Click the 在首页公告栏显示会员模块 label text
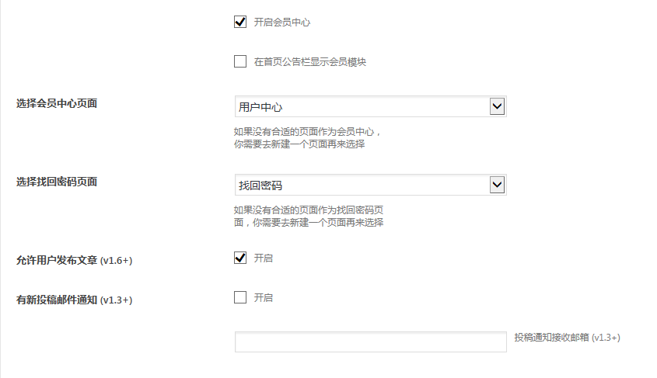Image resolution: width=657 pixels, height=378 pixels. point(310,62)
